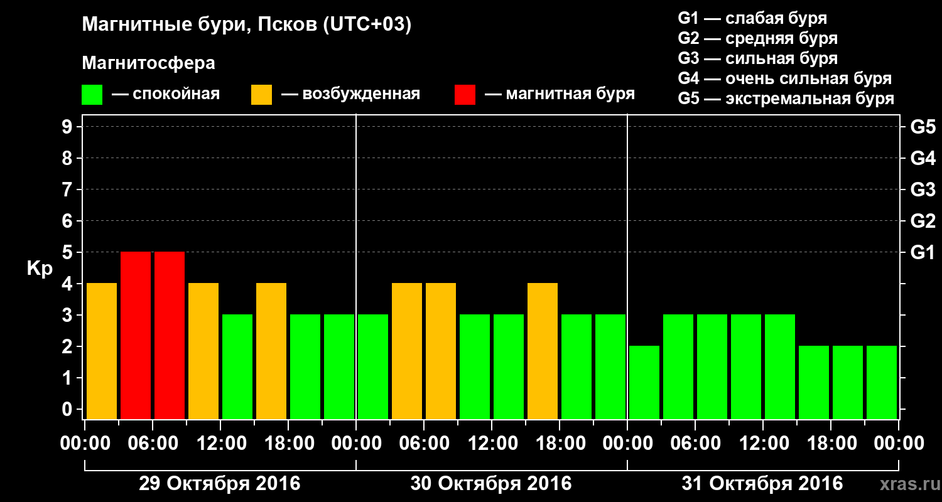Viewport: 942px width, 502px height.
Task: Click the orange Kp 4 bar starting 15:00, 29 October
Action: click(271, 351)
